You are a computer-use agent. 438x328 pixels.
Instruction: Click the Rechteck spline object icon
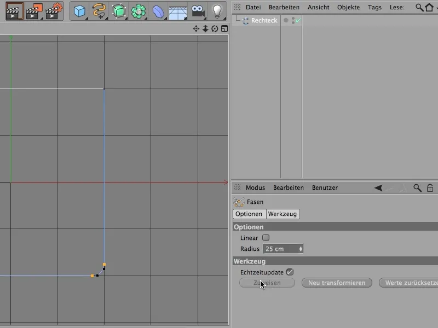245,21
